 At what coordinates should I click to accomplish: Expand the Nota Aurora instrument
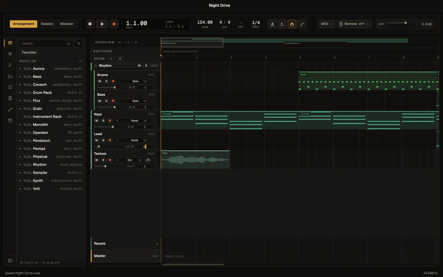click(x=20, y=69)
